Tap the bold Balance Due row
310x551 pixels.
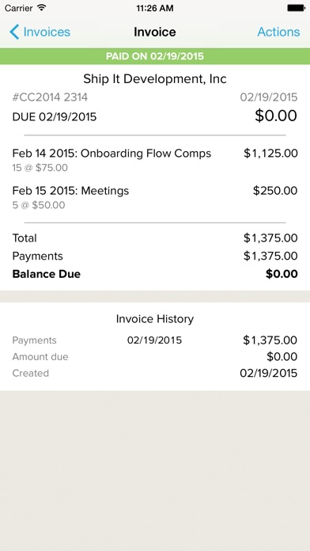coord(155,274)
